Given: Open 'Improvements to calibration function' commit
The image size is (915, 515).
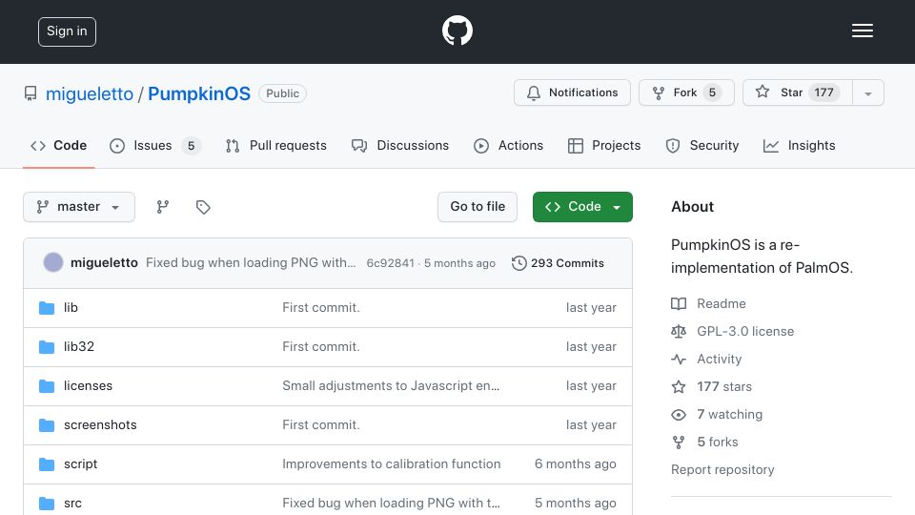Looking at the screenshot, I should [x=392, y=464].
